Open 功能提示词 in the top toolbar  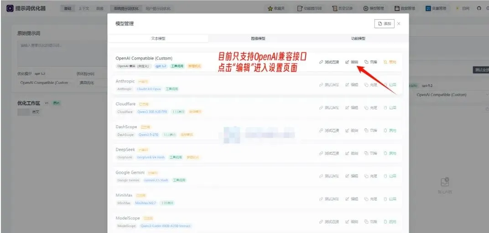click(309, 8)
